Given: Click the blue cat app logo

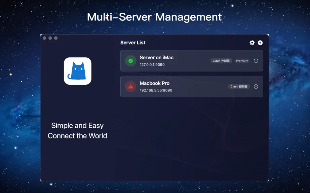Looking at the screenshot, I should [77, 71].
